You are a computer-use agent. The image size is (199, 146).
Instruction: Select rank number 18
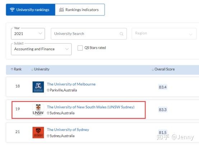click(18, 86)
